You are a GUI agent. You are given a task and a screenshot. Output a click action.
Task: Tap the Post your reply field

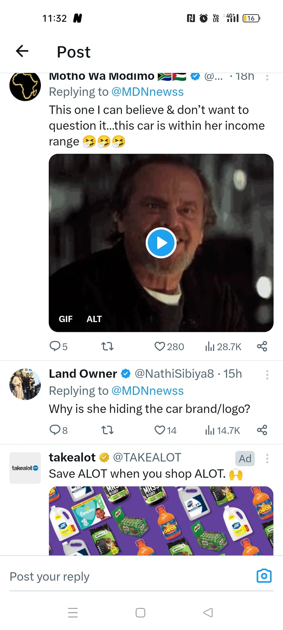(130, 576)
